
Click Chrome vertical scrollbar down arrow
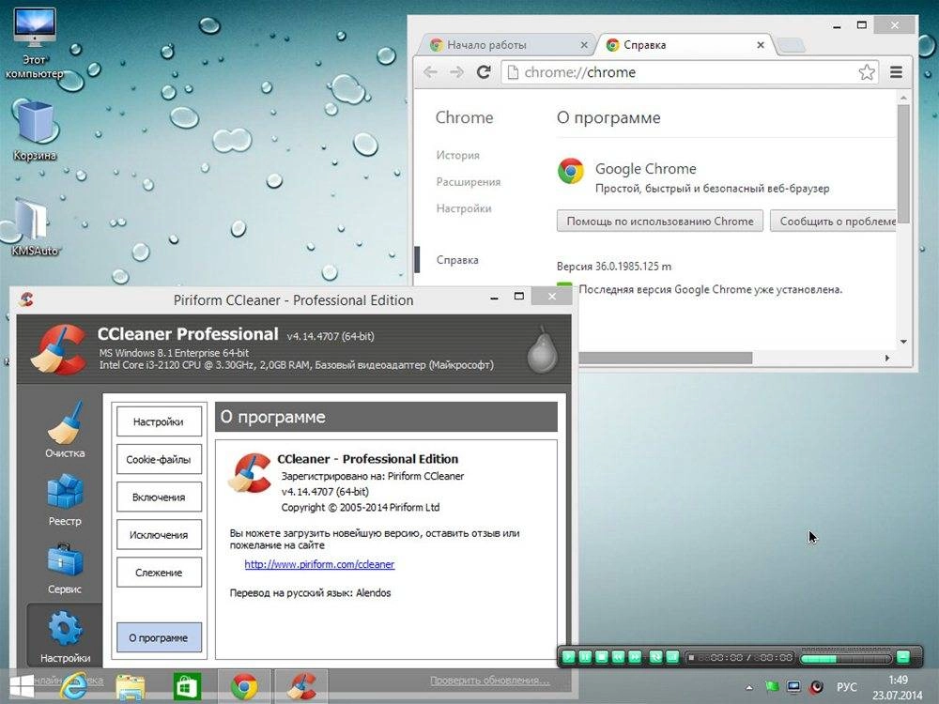click(903, 342)
